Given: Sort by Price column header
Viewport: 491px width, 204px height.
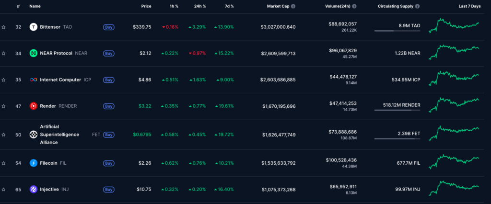Looking at the screenshot, I should (146, 6).
